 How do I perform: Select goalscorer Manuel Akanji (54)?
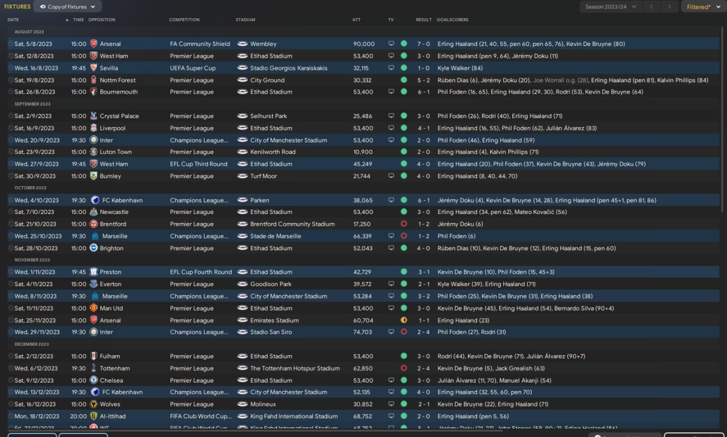pos(524,380)
